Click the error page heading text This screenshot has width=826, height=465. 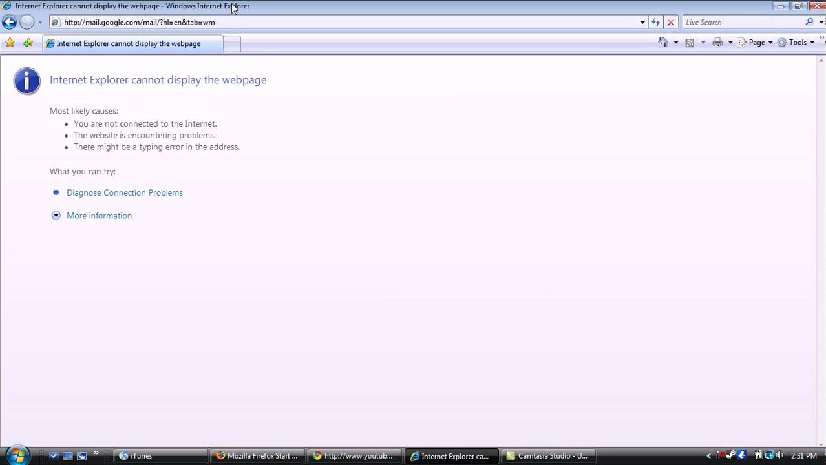point(158,80)
